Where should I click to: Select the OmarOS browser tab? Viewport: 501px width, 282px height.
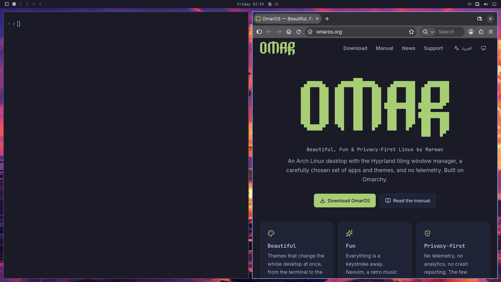pos(287,19)
